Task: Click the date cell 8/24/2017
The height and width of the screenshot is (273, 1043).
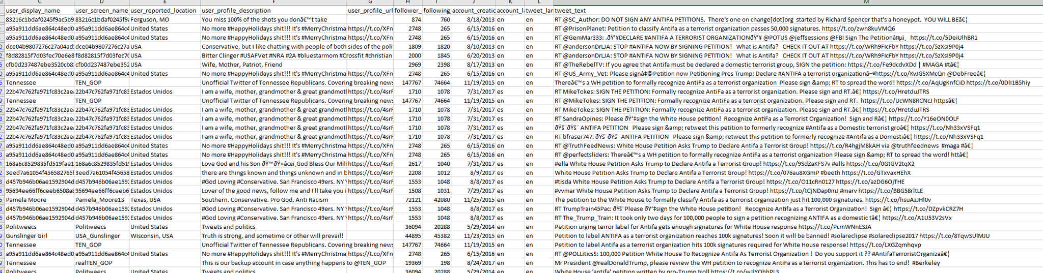Action: (x=473, y=263)
